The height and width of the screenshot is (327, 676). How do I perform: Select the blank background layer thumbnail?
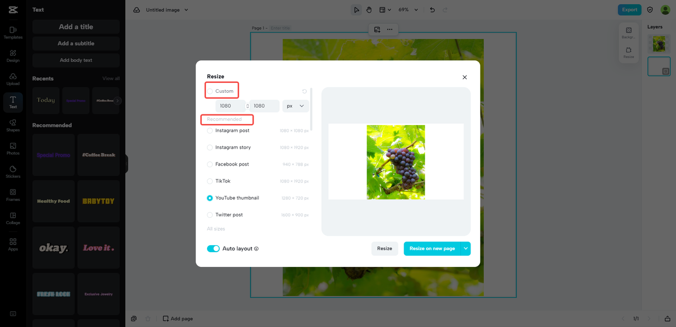click(659, 66)
